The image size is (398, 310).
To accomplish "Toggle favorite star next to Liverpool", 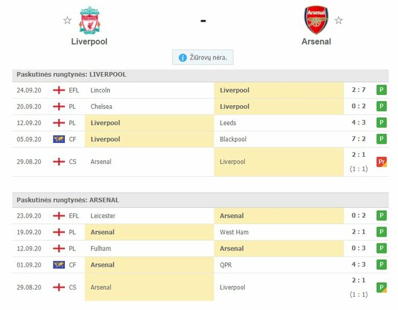I will pos(67,20).
